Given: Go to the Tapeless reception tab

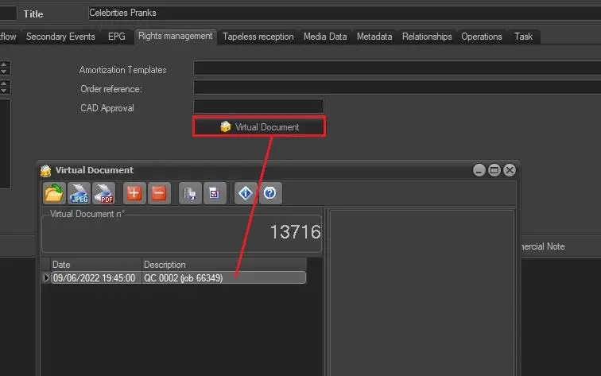Looking at the screenshot, I should coord(258,37).
